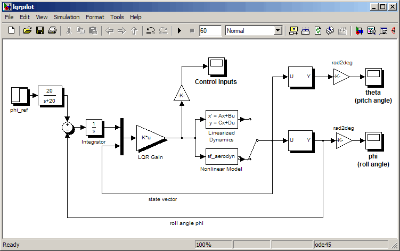400x251 pixels.
Task: Click the New model toolbar icon
Action: 11,31
